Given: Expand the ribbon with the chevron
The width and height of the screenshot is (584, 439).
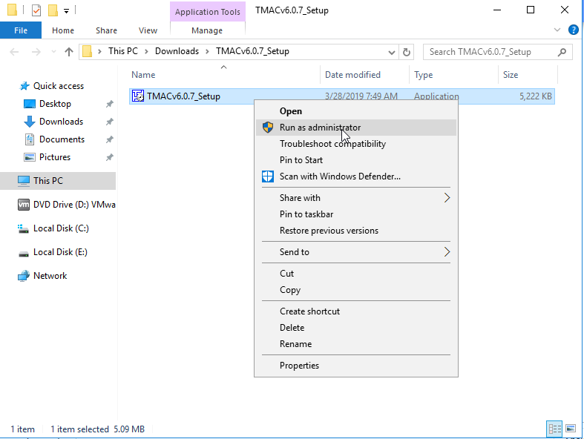Looking at the screenshot, I should [557, 30].
